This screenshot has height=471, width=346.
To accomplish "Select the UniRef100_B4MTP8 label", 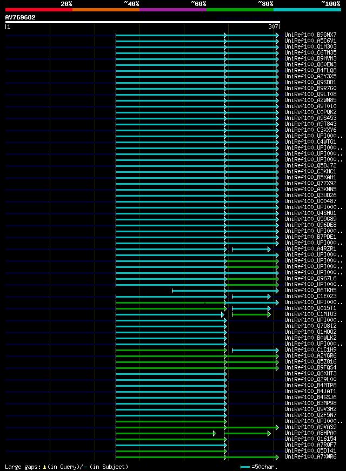I will [310, 386].
